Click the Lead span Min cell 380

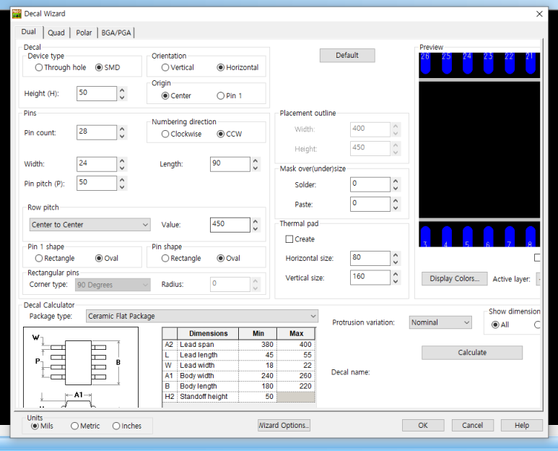coord(258,345)
